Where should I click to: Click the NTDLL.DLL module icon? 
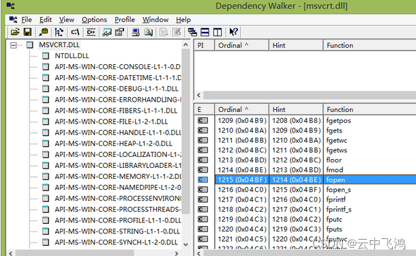(46, 56)
